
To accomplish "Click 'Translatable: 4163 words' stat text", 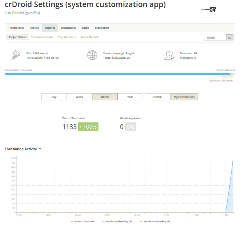I will click(43, 57).
